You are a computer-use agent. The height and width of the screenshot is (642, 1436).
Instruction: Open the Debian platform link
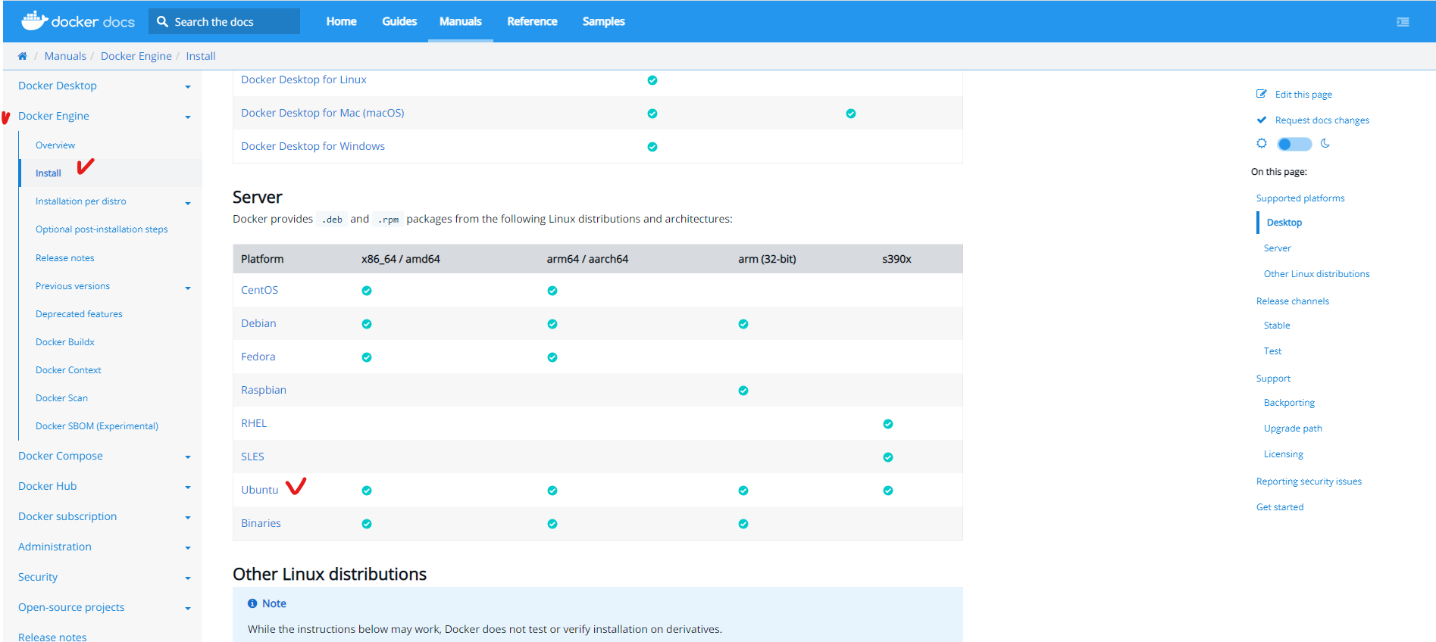258,323
